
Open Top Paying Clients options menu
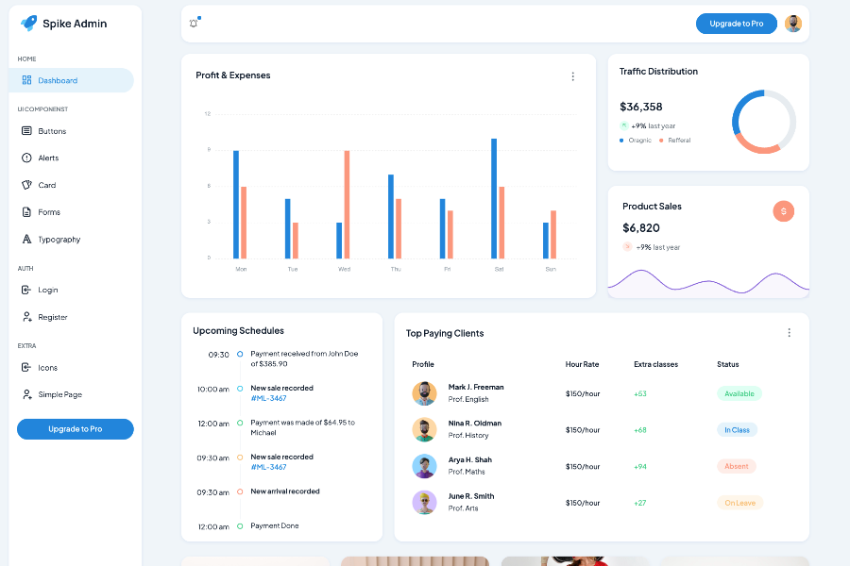tap(790, 333)
